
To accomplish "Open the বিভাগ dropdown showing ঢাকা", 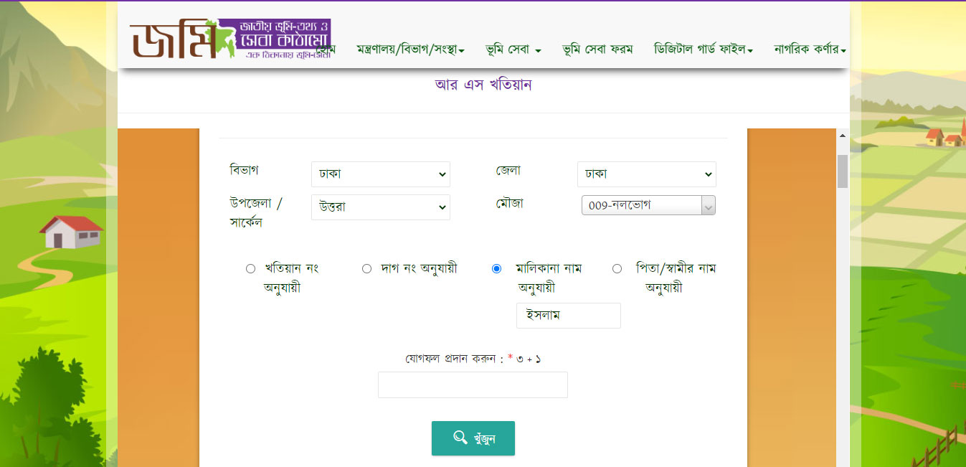I will coord(380,174).
